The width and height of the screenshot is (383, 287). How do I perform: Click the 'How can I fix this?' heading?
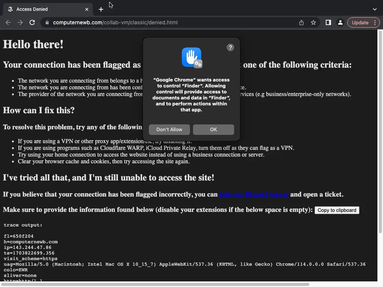(x=39, y=110)
